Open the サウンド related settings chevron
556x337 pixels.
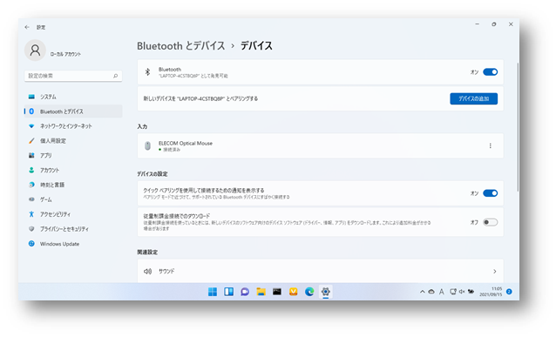[x=495, y=272]
